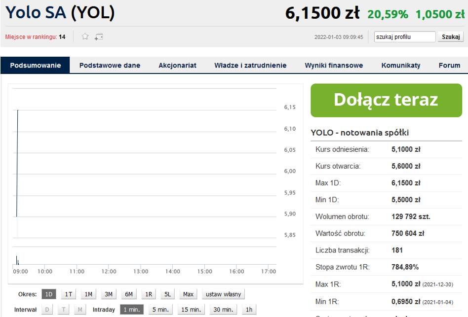Click the Max 1D value 6,1500 zł
This screenshot has height=317, width=468.
click(x=406, y=183)
